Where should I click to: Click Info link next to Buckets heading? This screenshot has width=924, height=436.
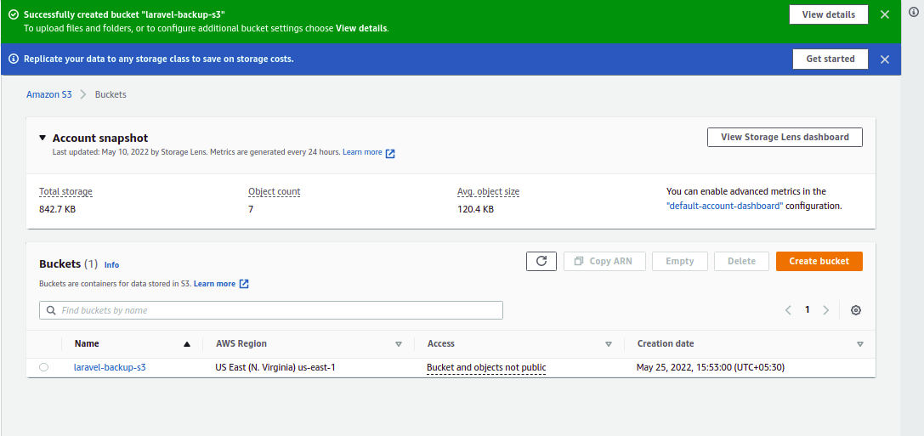(111, 265)
